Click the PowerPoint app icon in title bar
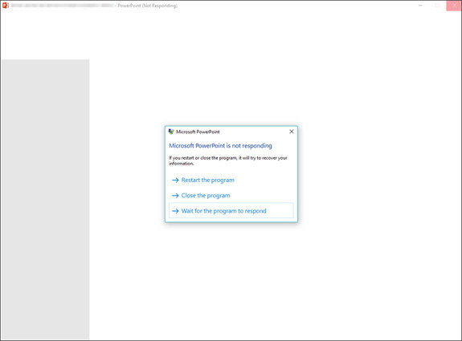The image size is (462, 341). (x=6, y=6)
